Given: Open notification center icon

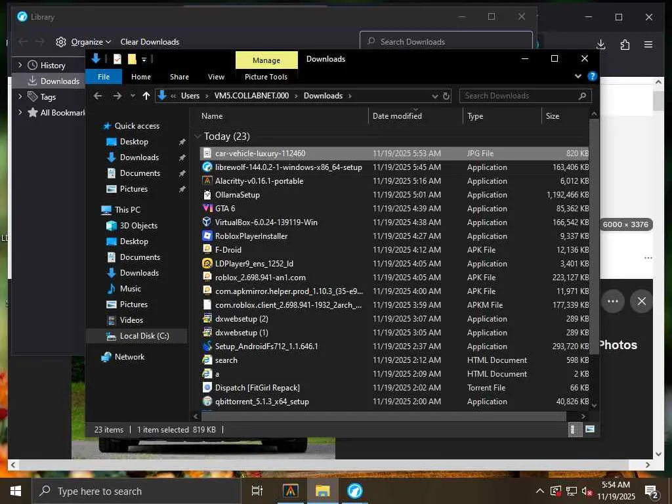Looking at the screenshot, I should click(x=652, y=492).
